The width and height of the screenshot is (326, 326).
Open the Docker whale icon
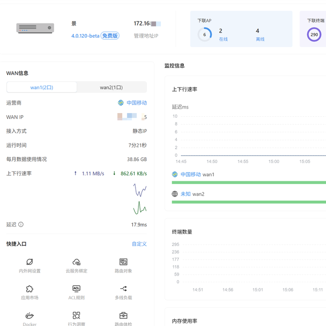click(30, 315)
